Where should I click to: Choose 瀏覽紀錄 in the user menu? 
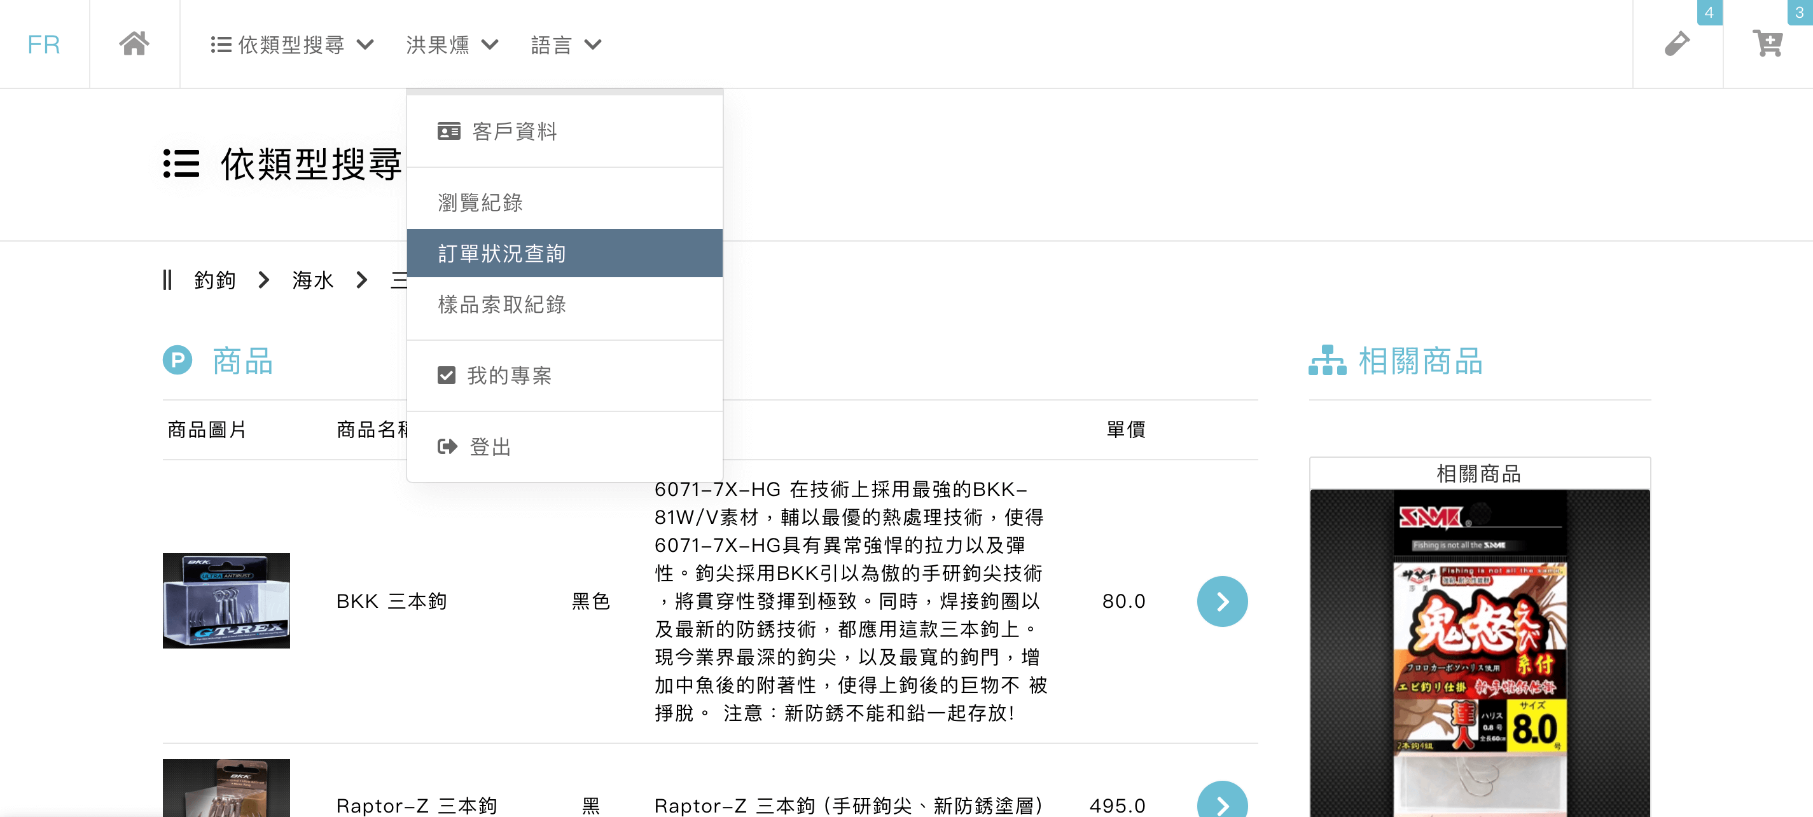pos(480,203)
